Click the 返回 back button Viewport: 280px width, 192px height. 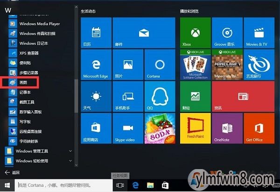click(12, 172)
